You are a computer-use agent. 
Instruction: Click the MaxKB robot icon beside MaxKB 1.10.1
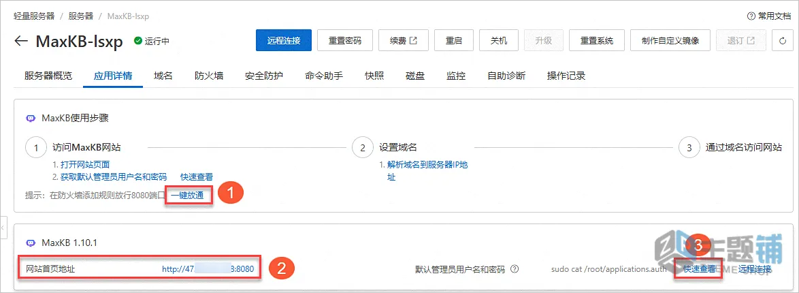pyautogui.click(x=31, y=243)
